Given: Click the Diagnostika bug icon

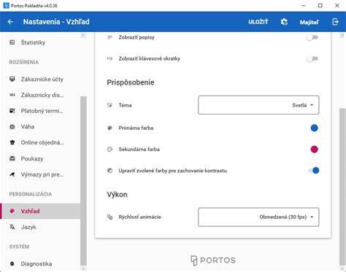Looking at the screenshot, I should [12, 263].
